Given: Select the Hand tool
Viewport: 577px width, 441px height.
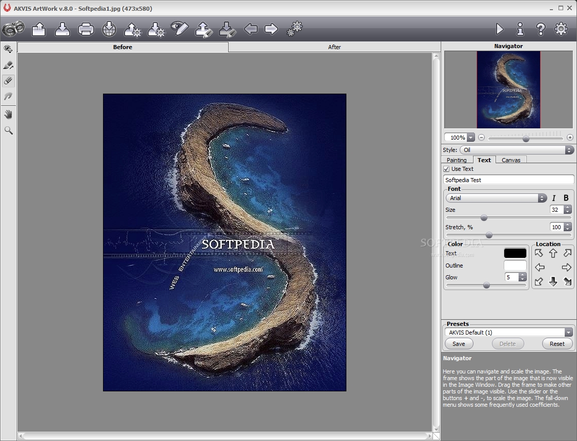Looking at the screenshot, I should coord(8,115).
